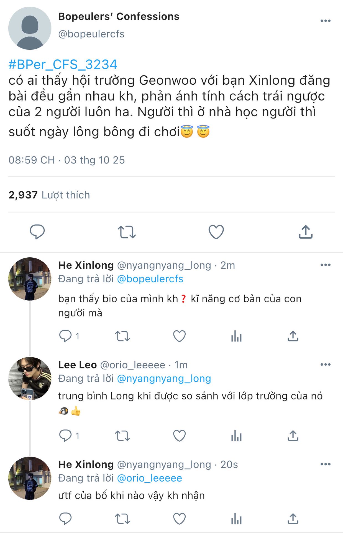View analytics on He Xinlong's last reply
Image resolution: width=343 pixels, height=533 pixels.
click(236, 519)
